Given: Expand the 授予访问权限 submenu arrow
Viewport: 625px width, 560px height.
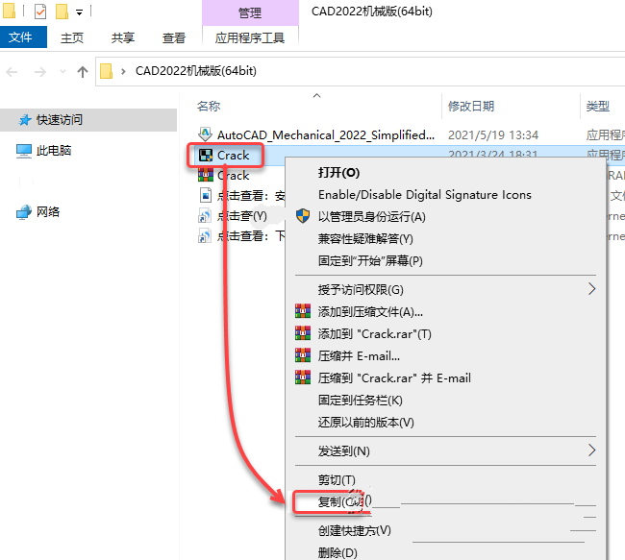Looking at the screenshot, I should click(x=591, y=289).
